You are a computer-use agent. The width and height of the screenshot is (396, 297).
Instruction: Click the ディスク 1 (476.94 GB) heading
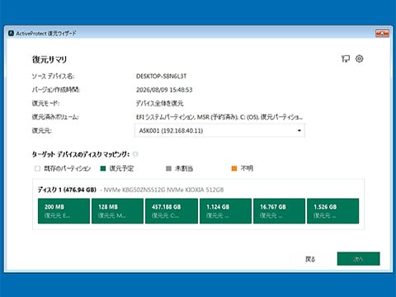(67, 190)
